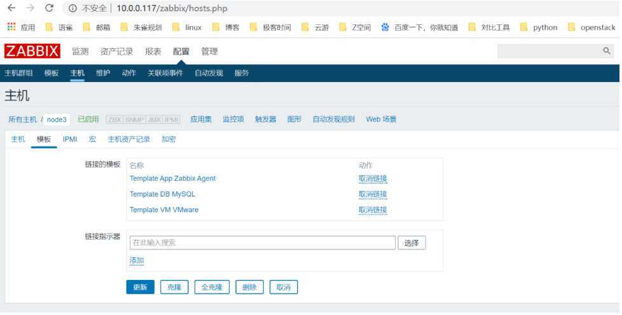
Task: Open the 邮箱 bookmark folder
Action: coord(97,27)
